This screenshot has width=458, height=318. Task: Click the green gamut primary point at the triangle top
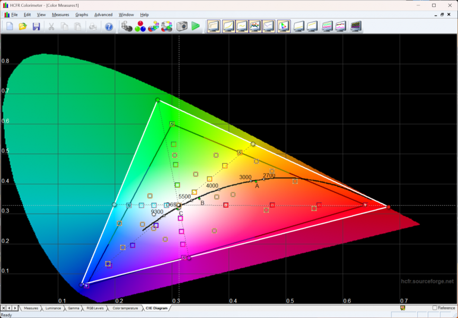[x=157, y=100]
